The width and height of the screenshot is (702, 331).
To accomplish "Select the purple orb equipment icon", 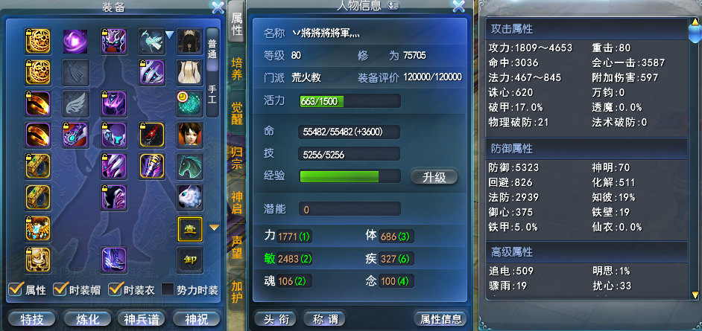I will pos(75,42).
